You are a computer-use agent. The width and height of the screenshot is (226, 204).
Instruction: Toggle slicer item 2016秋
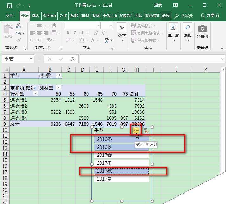(122, 147)
